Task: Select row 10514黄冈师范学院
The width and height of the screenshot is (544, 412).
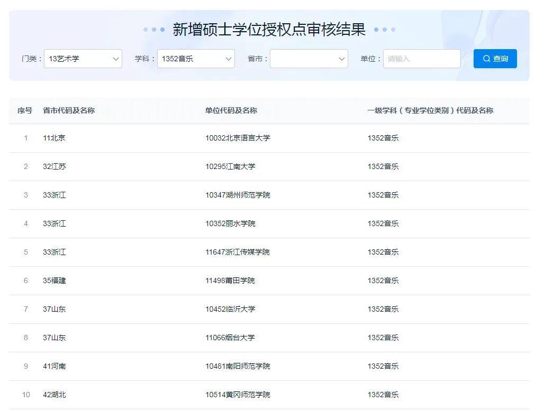Action: pyautogui.click(x=269, y=395)
